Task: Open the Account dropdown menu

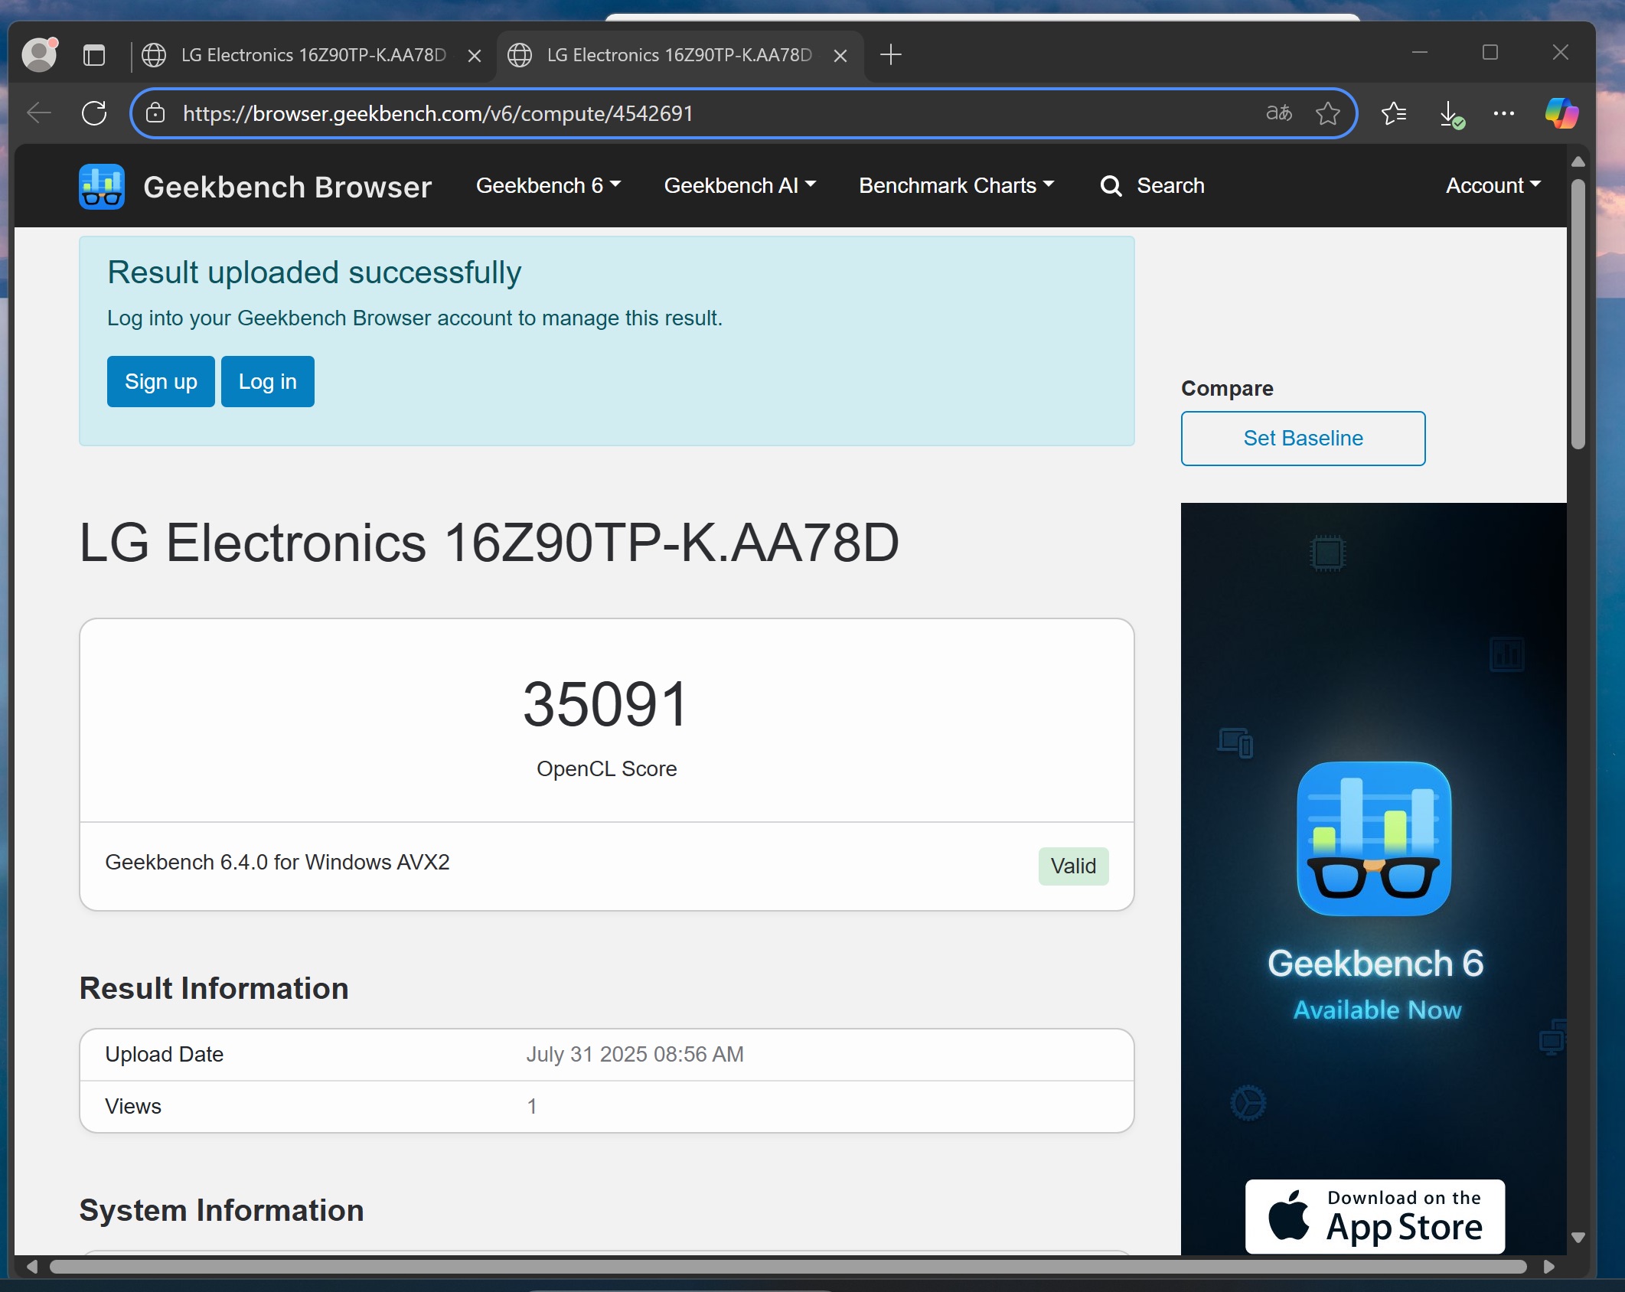Action: click(1493, 186)
